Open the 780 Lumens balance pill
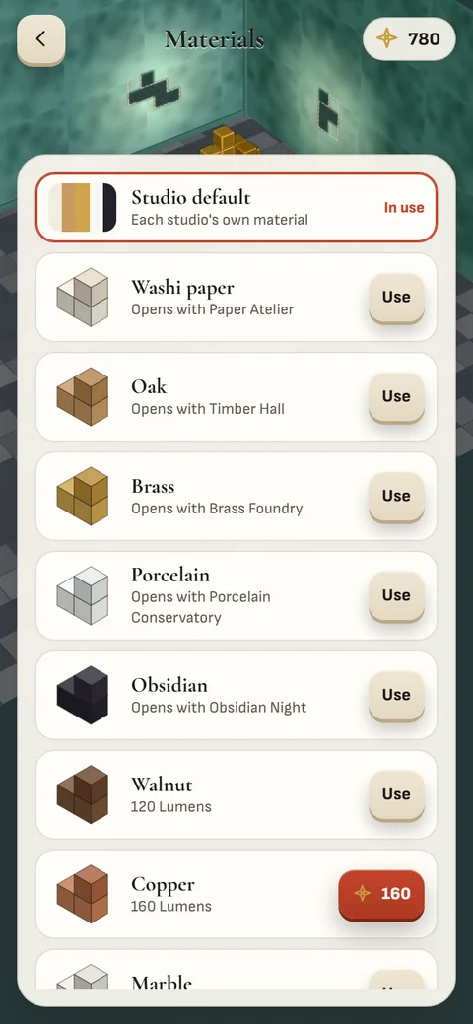The image size is (473, 1024). tap(409, 39)
